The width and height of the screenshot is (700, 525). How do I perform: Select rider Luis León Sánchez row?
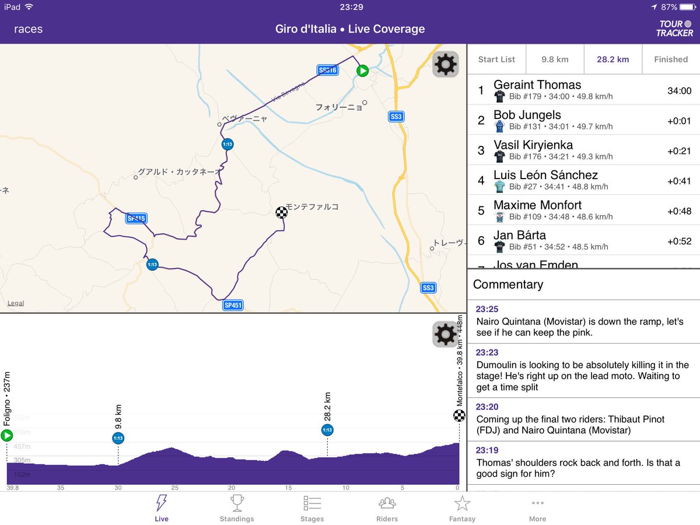pos(583,180)
